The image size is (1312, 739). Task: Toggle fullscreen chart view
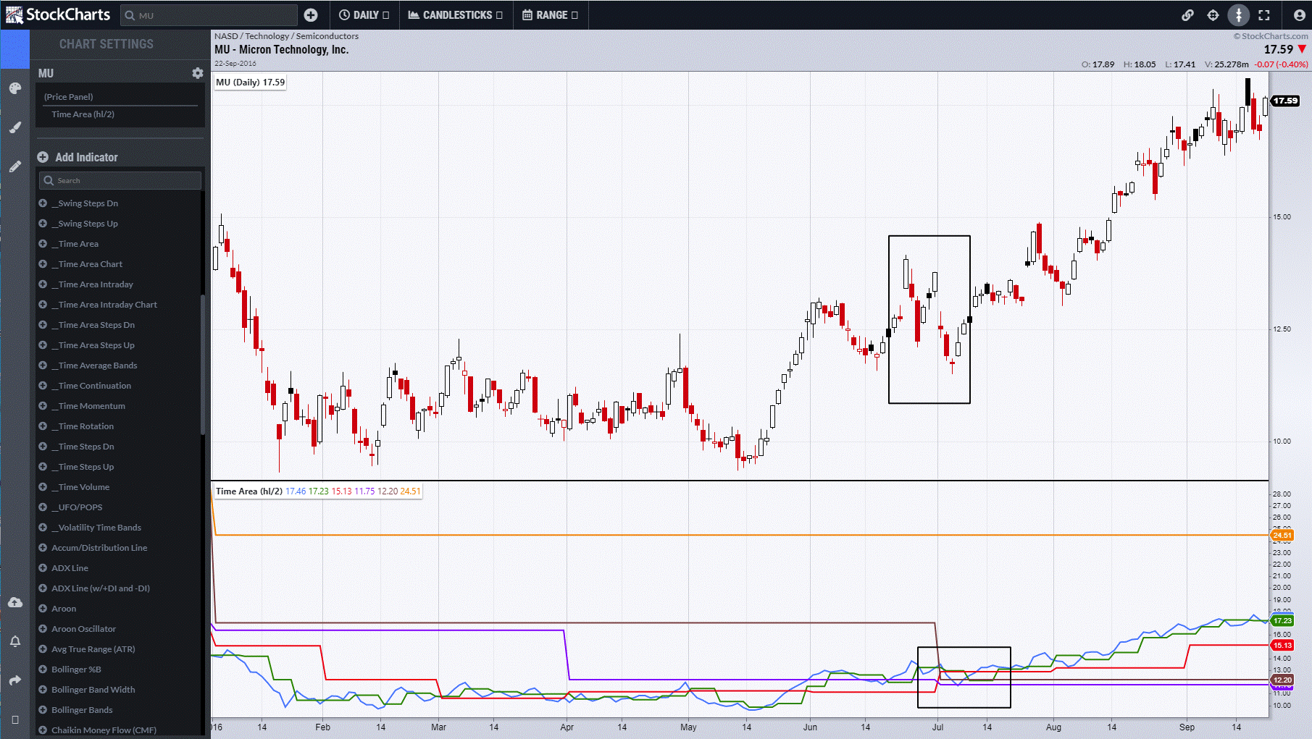coord(1264,15)
